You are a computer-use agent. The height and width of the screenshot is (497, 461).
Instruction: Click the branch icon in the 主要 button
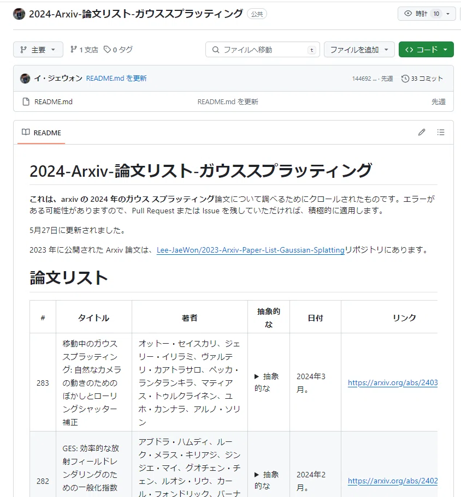coord(23,50)
